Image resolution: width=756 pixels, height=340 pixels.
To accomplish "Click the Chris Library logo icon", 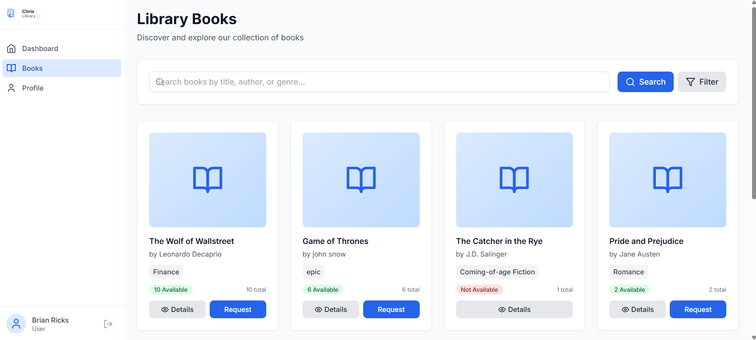I will (x=11, y=13).
